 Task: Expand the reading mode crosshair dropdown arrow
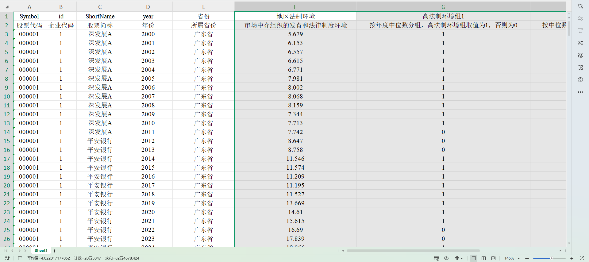462,259
